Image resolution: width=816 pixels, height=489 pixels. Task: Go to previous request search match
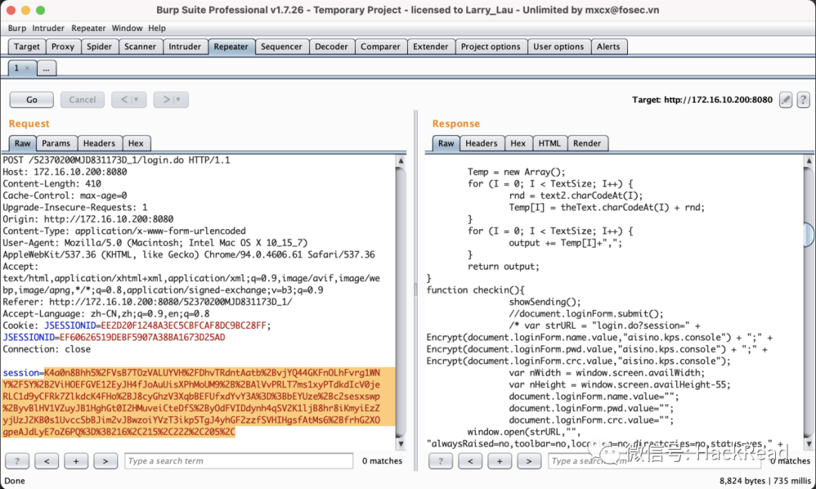[x=47, y=461]
